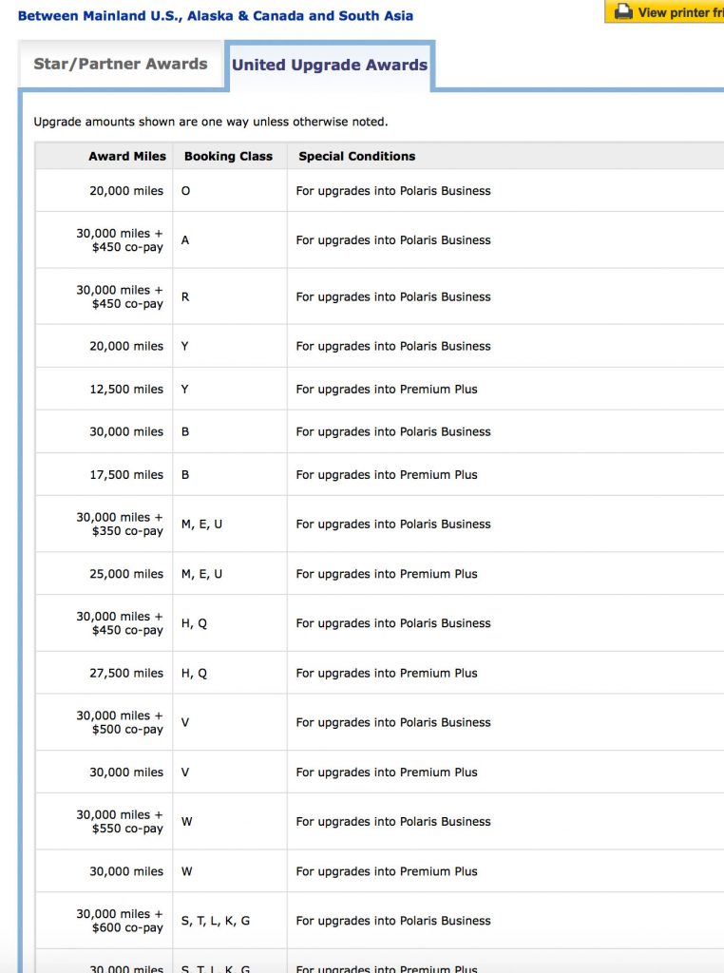Viewport: 724px width, 973px height.
Task: Click Premium Plus condition in 17,500 miles row
Action: click(x=387, y=475)
